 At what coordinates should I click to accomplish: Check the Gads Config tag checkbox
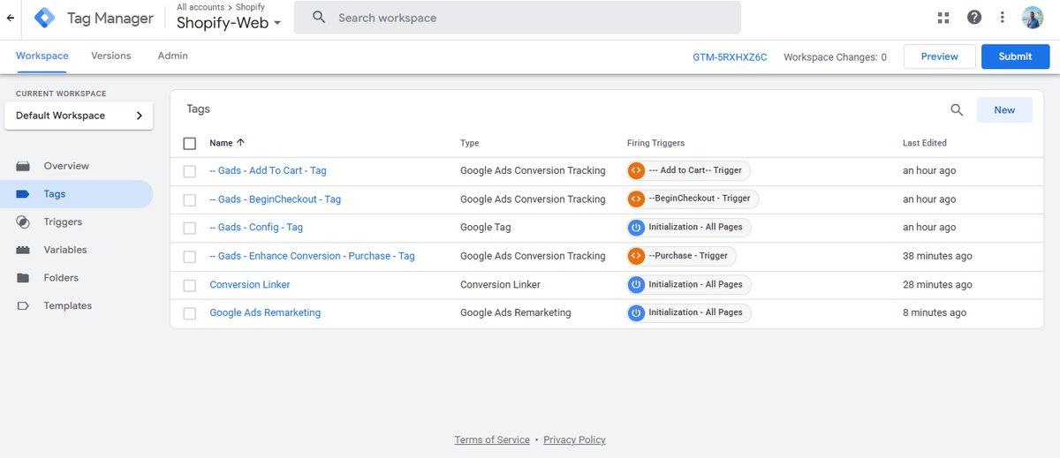(x=189, y=228)
